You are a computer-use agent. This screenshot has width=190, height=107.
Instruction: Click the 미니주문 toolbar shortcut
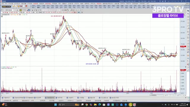pos(87,7)
